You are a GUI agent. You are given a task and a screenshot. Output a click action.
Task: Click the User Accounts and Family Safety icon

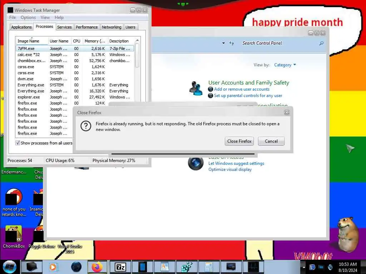click(196, 88)
